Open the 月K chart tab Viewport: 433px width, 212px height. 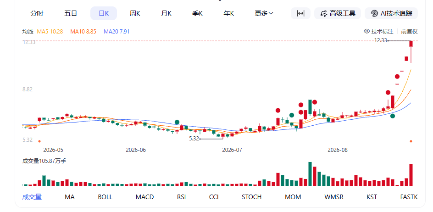(166, 14)
